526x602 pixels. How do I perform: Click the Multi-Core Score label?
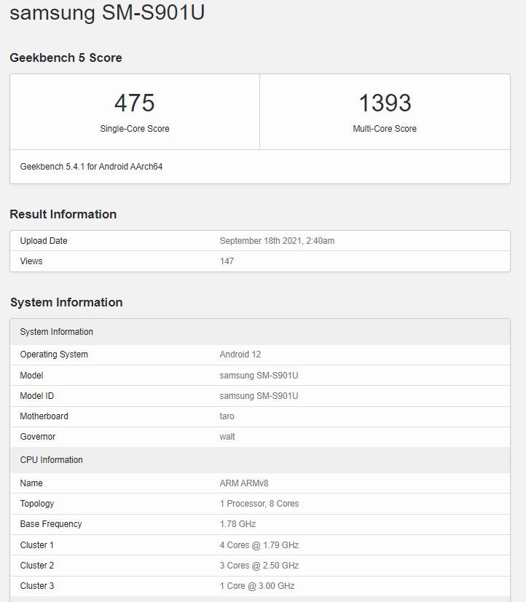[x=385, y=129]
